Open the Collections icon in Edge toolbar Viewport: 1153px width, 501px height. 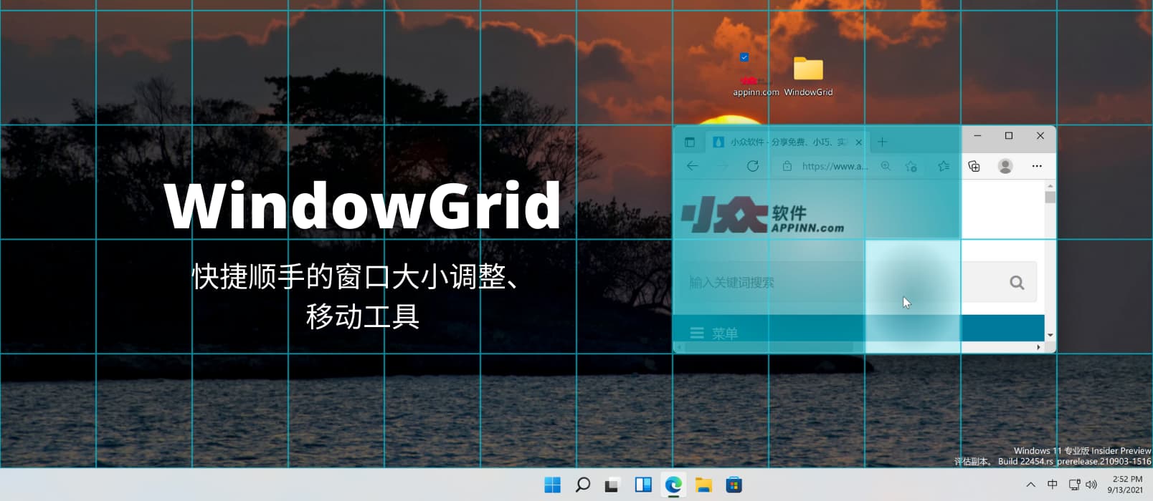point(974,166)
